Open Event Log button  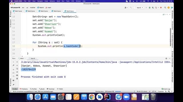pyautogui.click(x=166, y=89)
